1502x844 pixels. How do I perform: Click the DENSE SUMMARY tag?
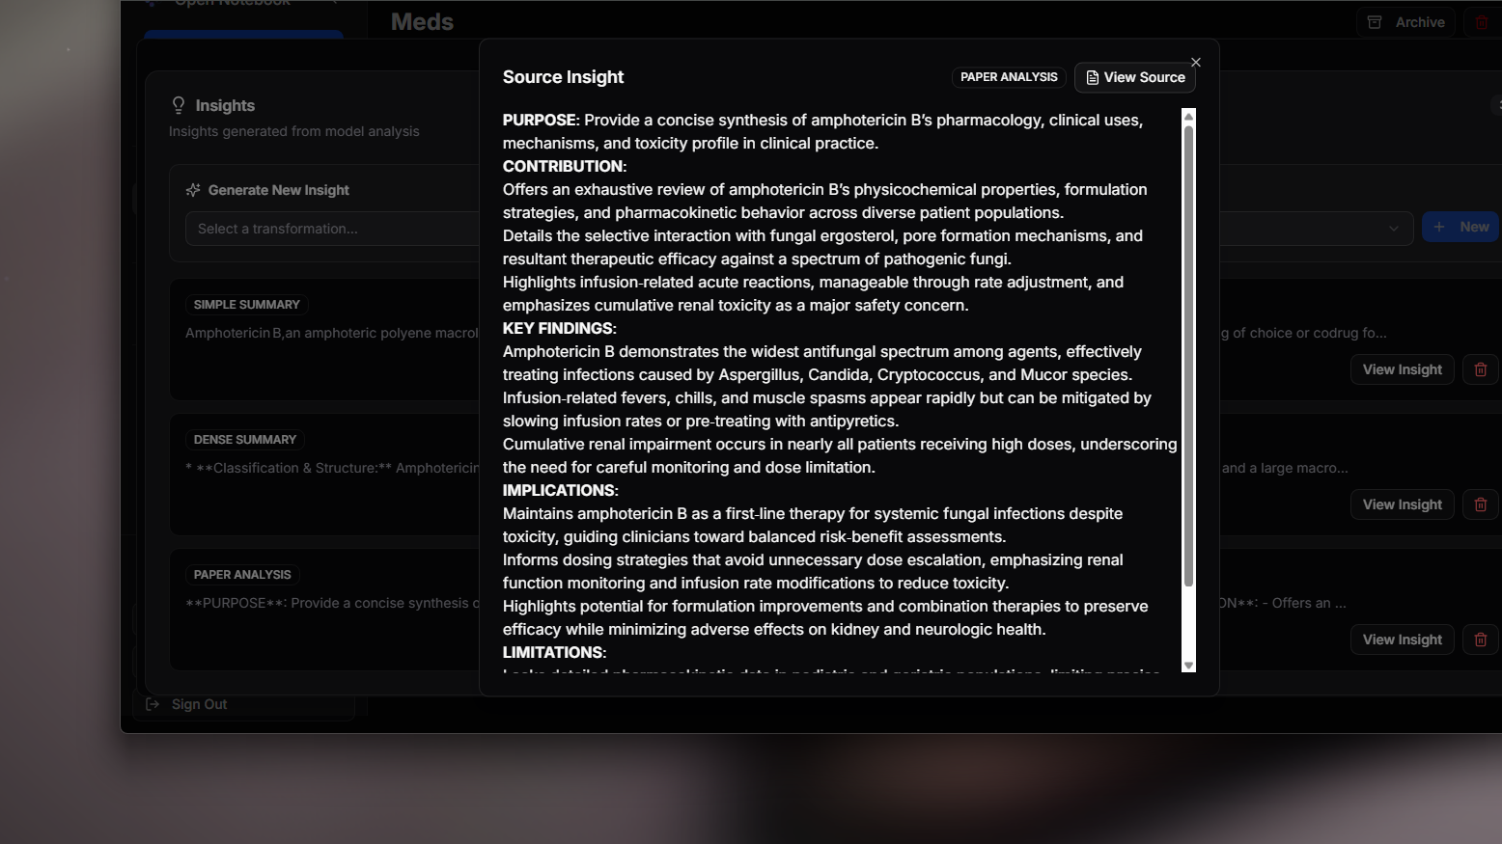pos(245,440)
